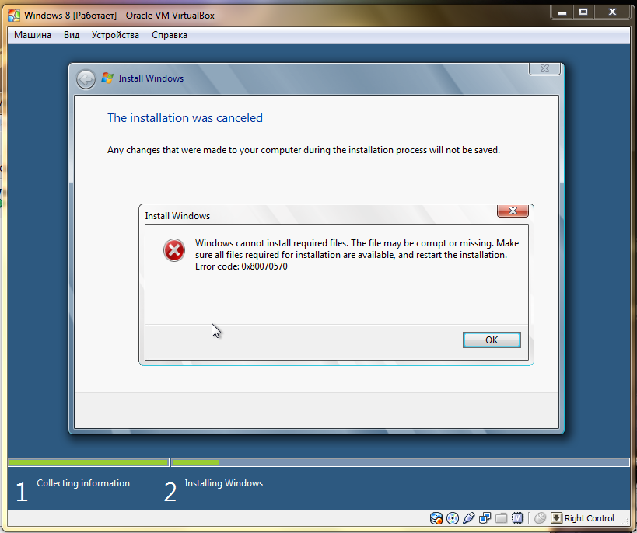Screen dimensions: 637x533
Task: Open the Справка menu
Action: [x=170, y=35]
